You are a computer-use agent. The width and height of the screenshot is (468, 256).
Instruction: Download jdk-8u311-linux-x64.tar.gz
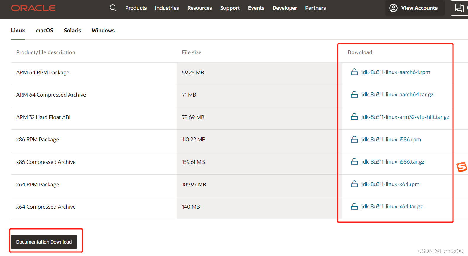(x=392, y=207)
